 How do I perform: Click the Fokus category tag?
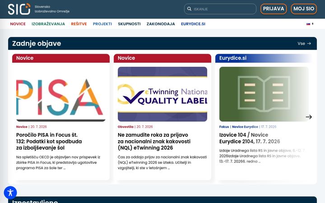pyautogui.click(x=224, y=127)
